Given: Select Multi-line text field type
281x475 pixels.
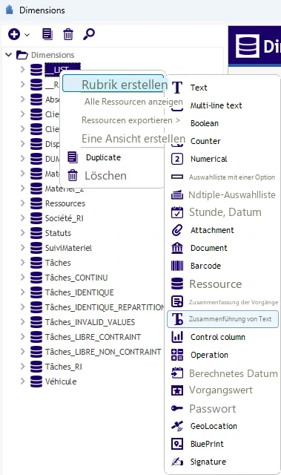Looking at the screenshot, I should 216,105.
